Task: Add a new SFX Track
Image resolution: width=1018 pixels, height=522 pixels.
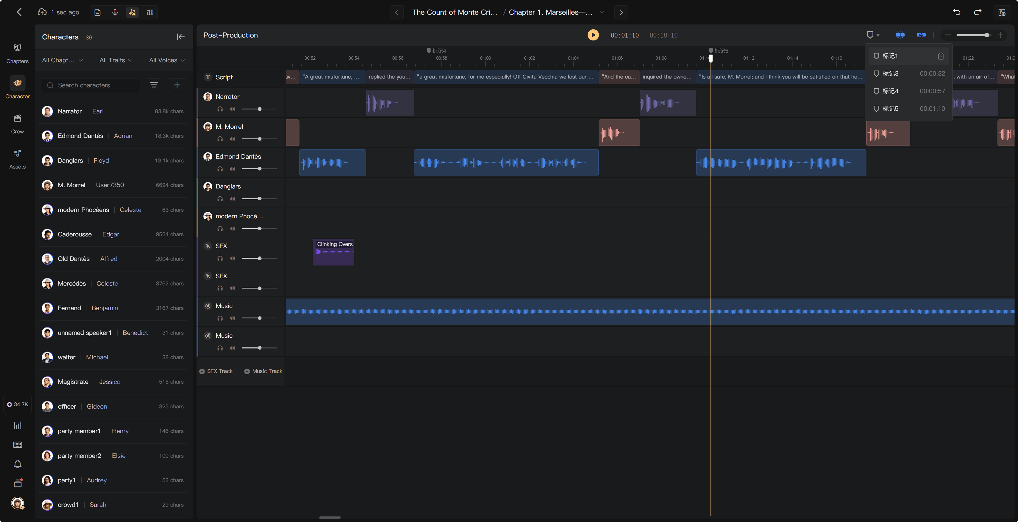Action: (x=216, y=371)
